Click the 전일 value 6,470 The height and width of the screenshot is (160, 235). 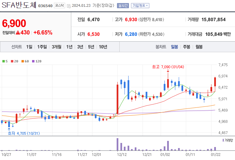[93, 20]
